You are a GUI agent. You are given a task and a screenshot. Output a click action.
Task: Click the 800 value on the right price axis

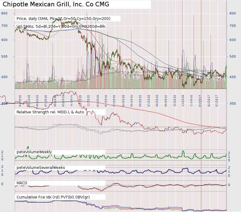(x=233, y=13)
